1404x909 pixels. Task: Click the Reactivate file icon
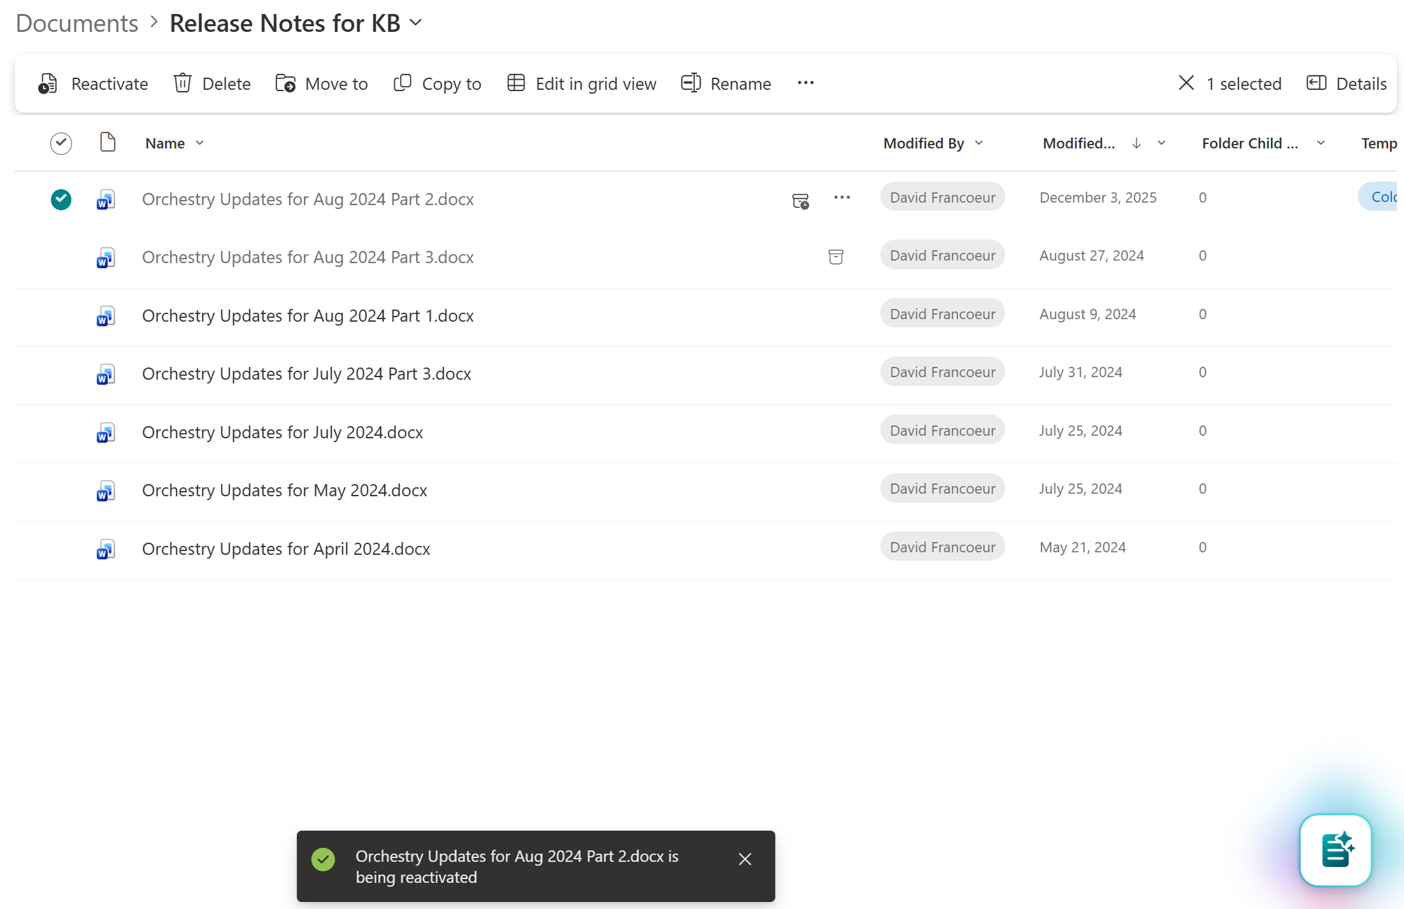(48, 83)
